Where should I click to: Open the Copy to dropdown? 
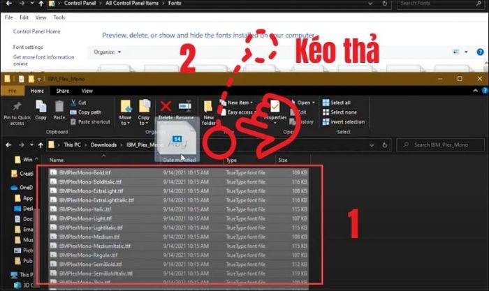[144, 113]
